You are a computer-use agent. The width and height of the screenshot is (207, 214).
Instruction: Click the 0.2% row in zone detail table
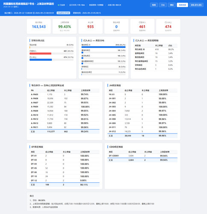click(155, 69)
